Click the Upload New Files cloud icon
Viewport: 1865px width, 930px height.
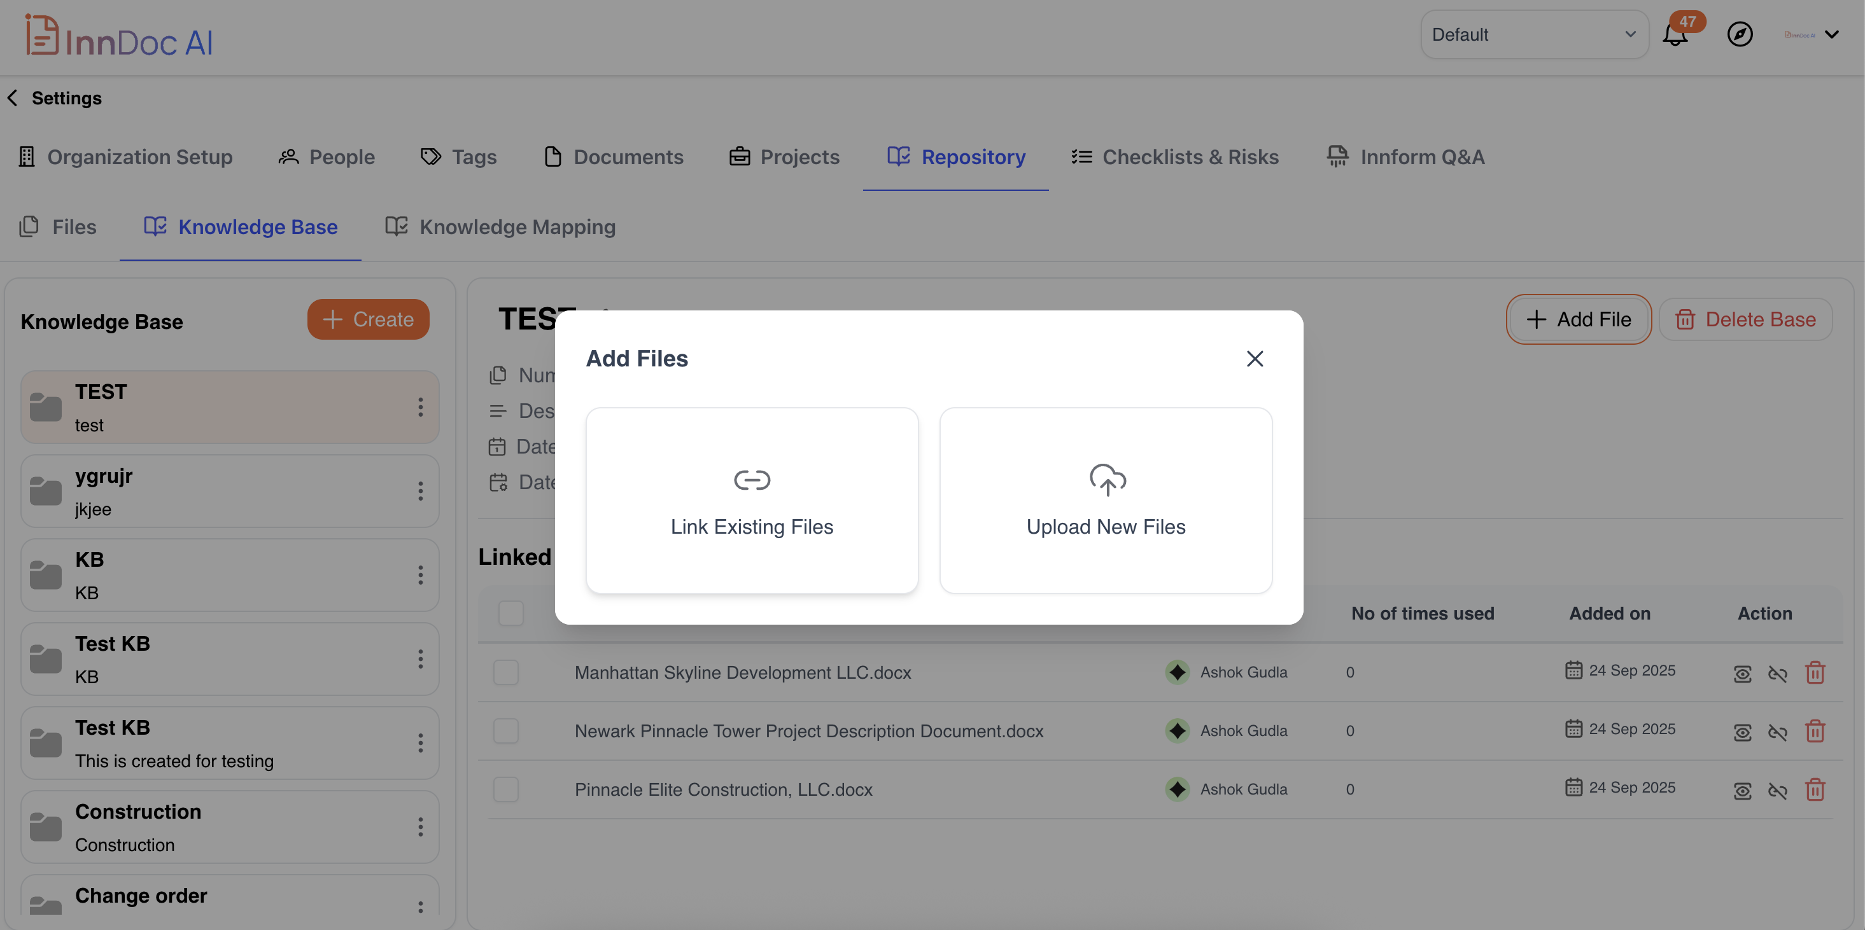click(x=1106, y=480)
